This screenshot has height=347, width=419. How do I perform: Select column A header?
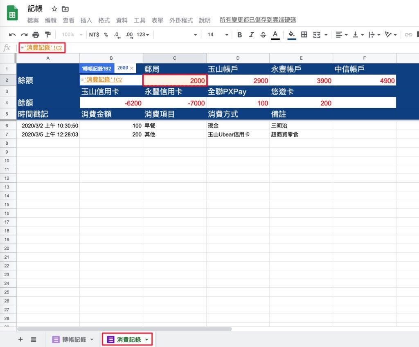tap(48, 58)
